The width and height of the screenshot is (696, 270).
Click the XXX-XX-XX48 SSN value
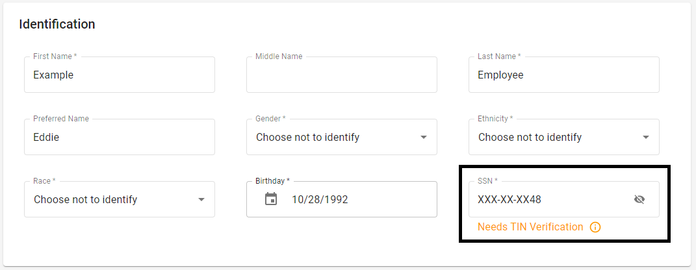point(509,199)
